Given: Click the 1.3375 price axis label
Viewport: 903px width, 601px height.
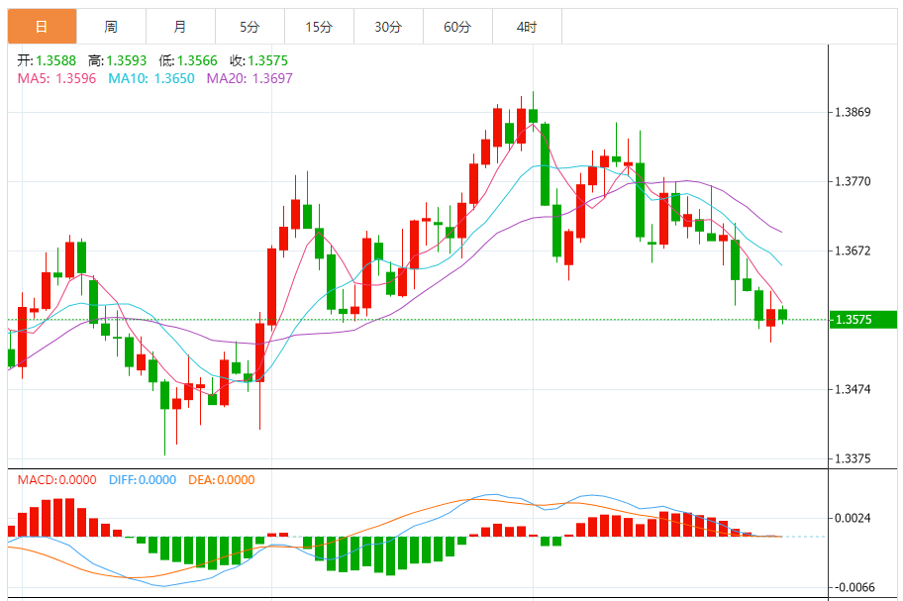Looking at the screenshot, I should [853, 458].
